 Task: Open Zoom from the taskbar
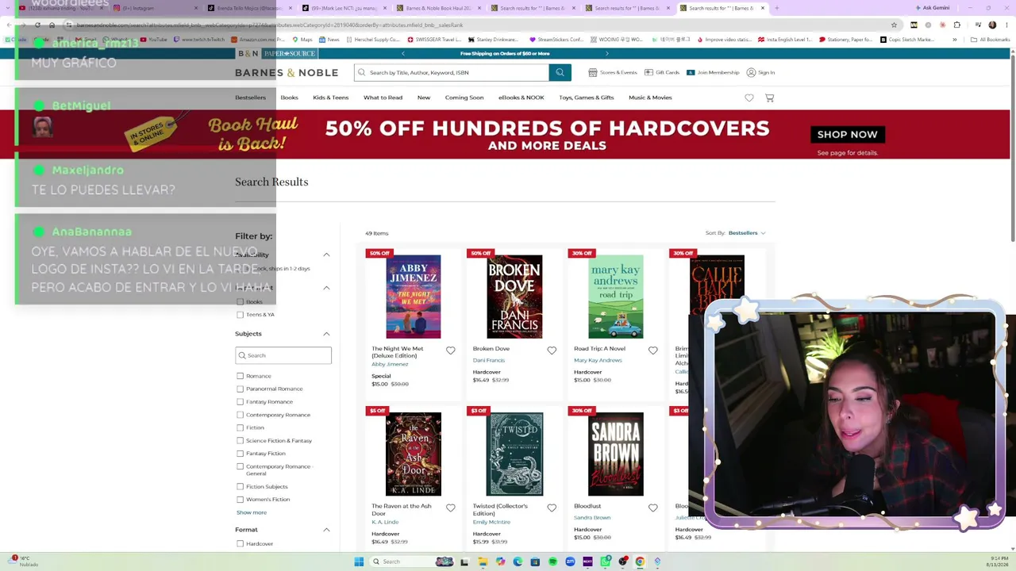click(x=570, y=561)
